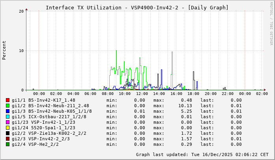
Task: Click the cyan gi1/5 legend swatch
Action: pyautogui.click(x=7, y=117)
